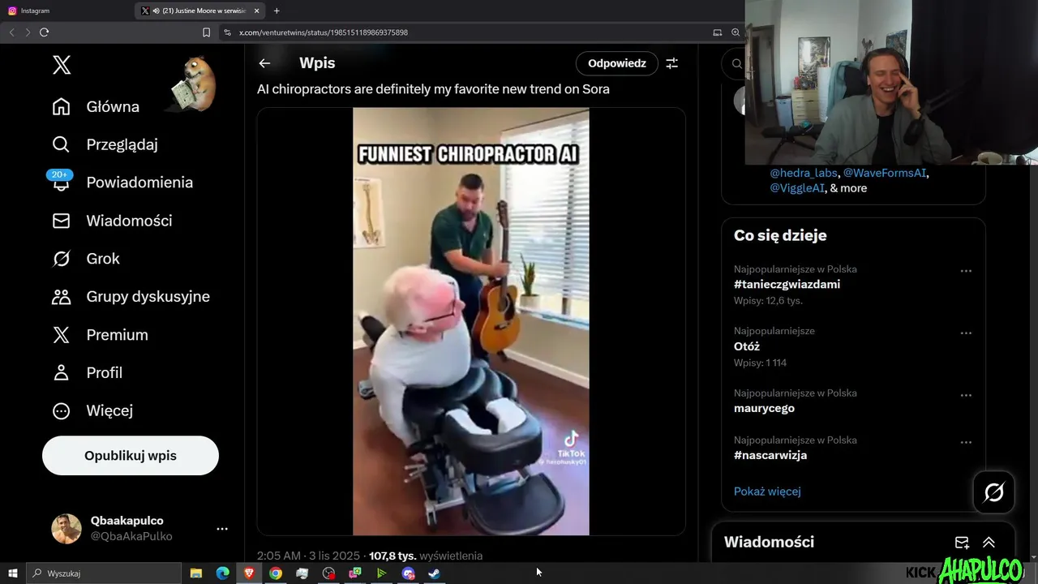Open the floating Grok button
1038x584 pixels.
pos(994,492)
